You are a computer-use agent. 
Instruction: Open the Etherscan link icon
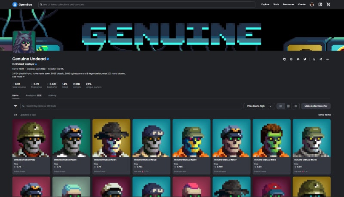pos(284,59)
